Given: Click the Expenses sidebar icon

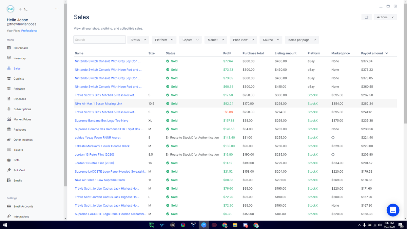Looking at the screenshot, I should 9,99.
